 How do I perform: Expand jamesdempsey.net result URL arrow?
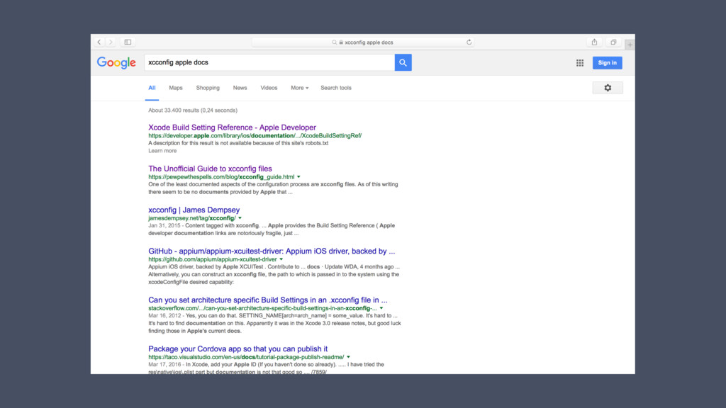click(240, 218)
